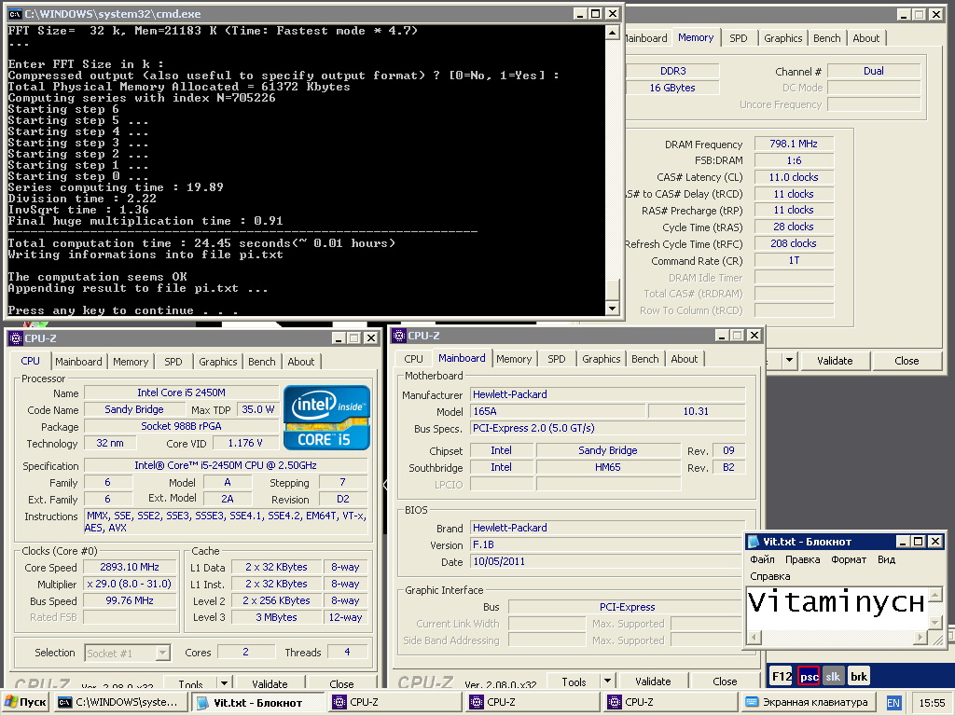955x716 pixels.
Task: Switch to the cmd.exe taskbar button
Action: click(120, 702)
